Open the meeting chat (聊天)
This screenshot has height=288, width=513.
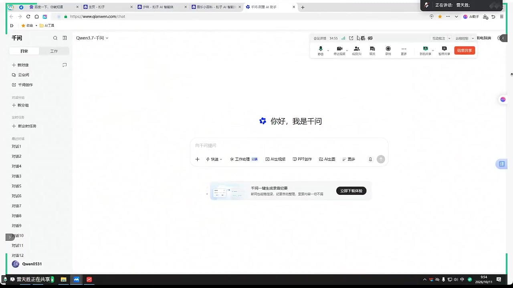372,51
